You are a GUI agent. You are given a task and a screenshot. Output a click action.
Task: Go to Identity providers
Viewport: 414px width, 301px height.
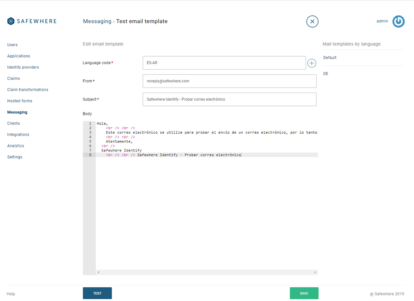23,67
